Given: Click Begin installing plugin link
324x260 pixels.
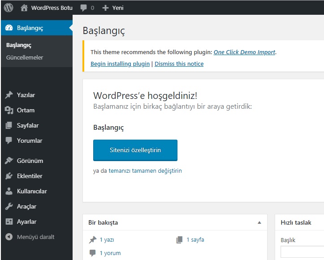Looking at the screenshot, I should click(x=120, y=64).
